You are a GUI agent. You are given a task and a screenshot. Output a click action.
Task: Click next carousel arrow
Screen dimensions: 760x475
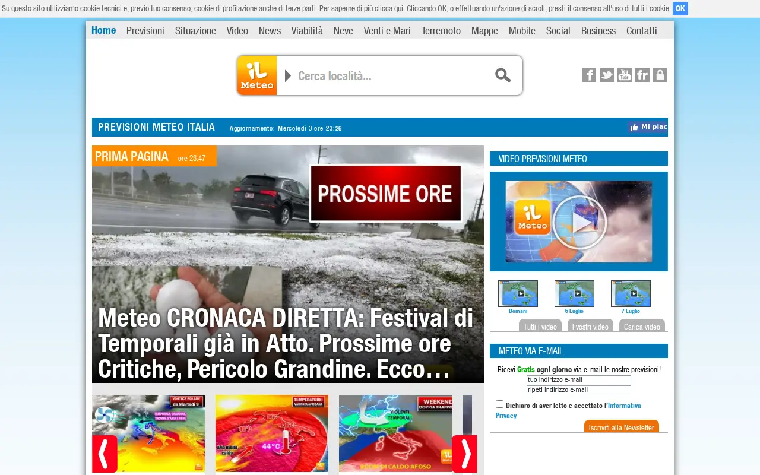pos(464,454)
